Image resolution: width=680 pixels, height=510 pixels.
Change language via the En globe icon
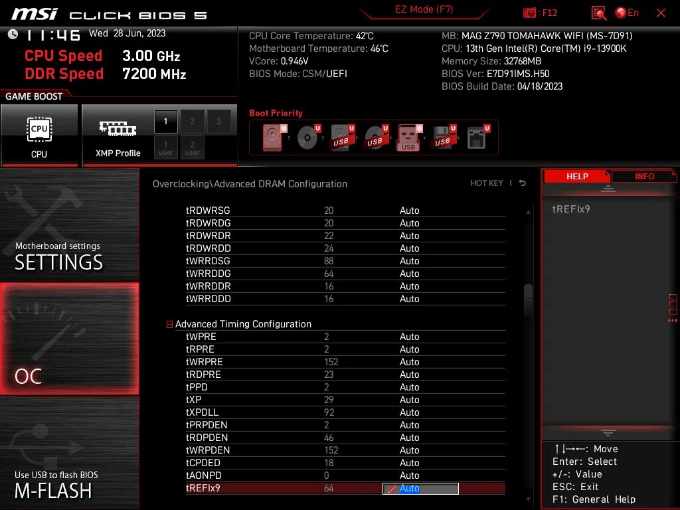click(627, 13)
